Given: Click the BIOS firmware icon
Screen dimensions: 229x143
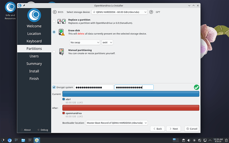Looking at the screenshot, I should pos(55,12).
